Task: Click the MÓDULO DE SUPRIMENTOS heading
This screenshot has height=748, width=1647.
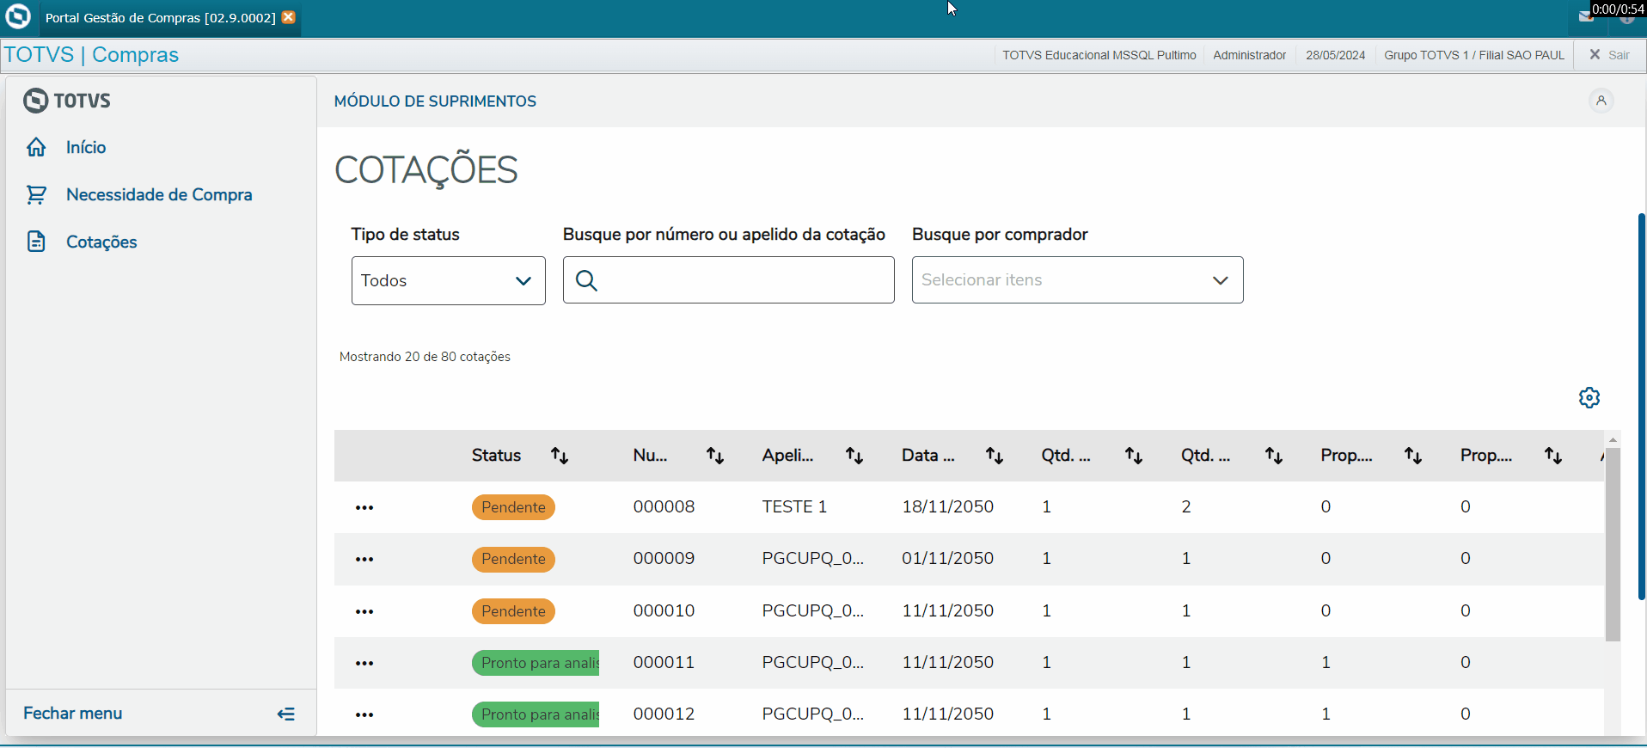Action: click(435, 101)
